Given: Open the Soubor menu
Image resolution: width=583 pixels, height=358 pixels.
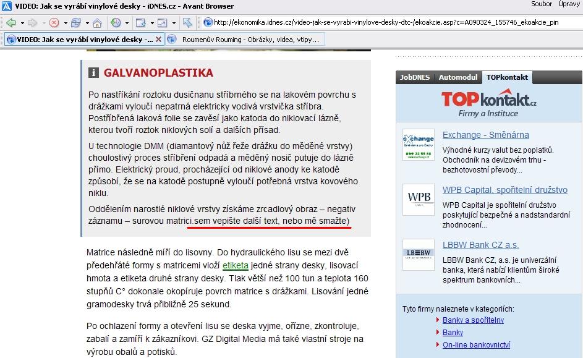Looking at the screenshot, I should click(542, 4).
